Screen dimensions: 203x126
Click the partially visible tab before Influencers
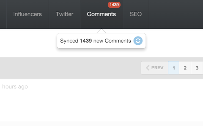click(x=3, y=14)
